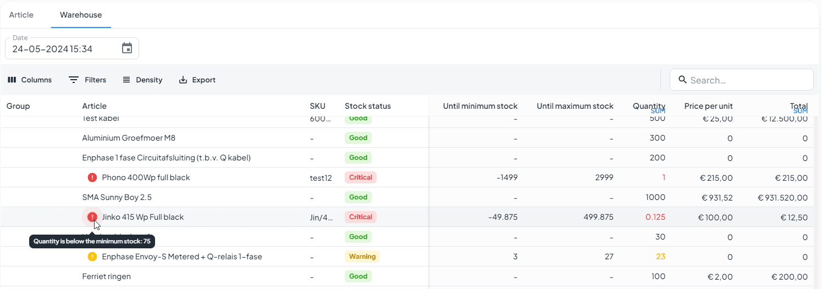Open the Filters panel

click(87, 80)
